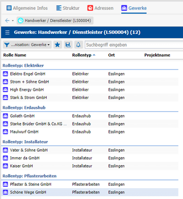
Task: Select the Kaiser GmbH entry
Action: [22, 166]
